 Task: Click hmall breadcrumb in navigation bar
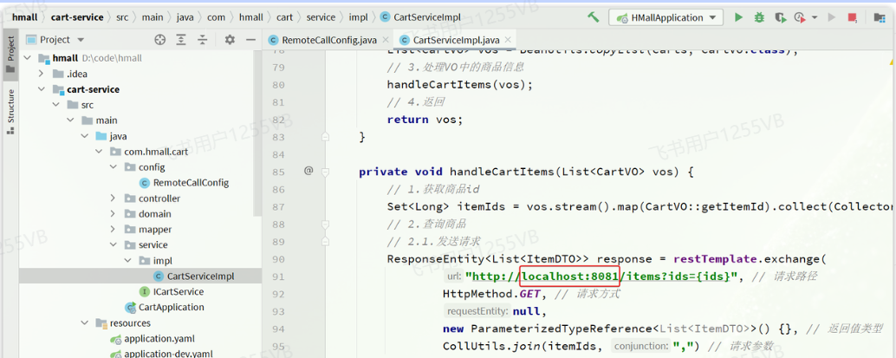(x=23, y=17)
